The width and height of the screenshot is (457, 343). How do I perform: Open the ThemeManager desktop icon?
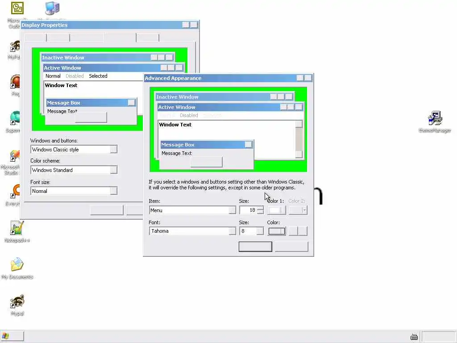pyautogui.click(x=435, y=118)
